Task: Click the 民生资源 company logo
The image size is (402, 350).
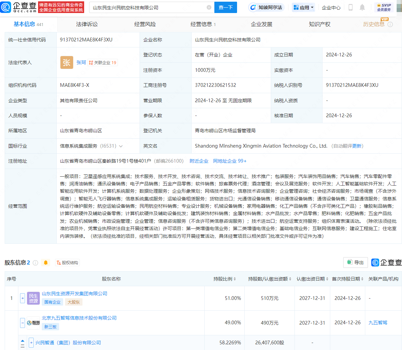Action: click(33, 298)
